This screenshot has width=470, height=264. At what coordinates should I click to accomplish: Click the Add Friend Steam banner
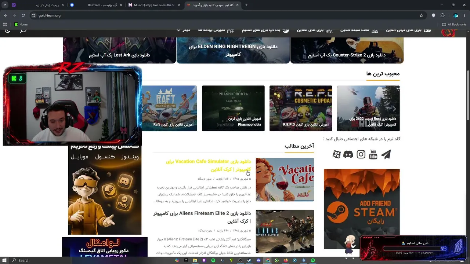pyautogui.click(x=362, y=209)
